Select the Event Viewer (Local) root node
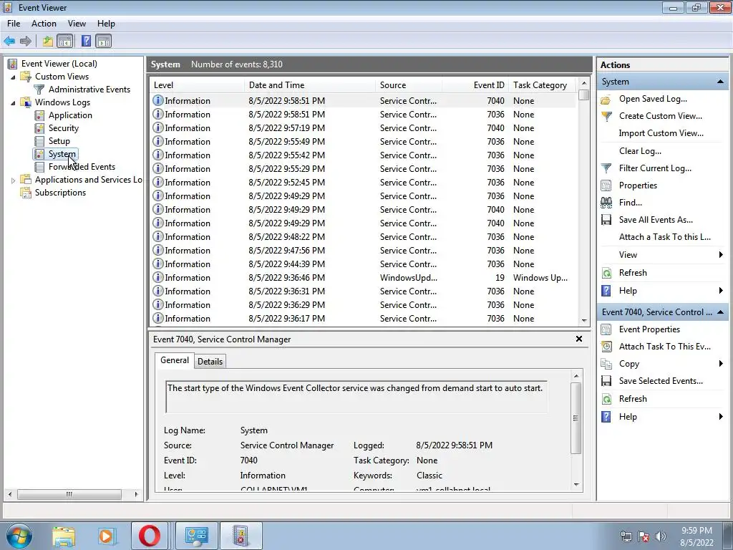 pos(59,64)
